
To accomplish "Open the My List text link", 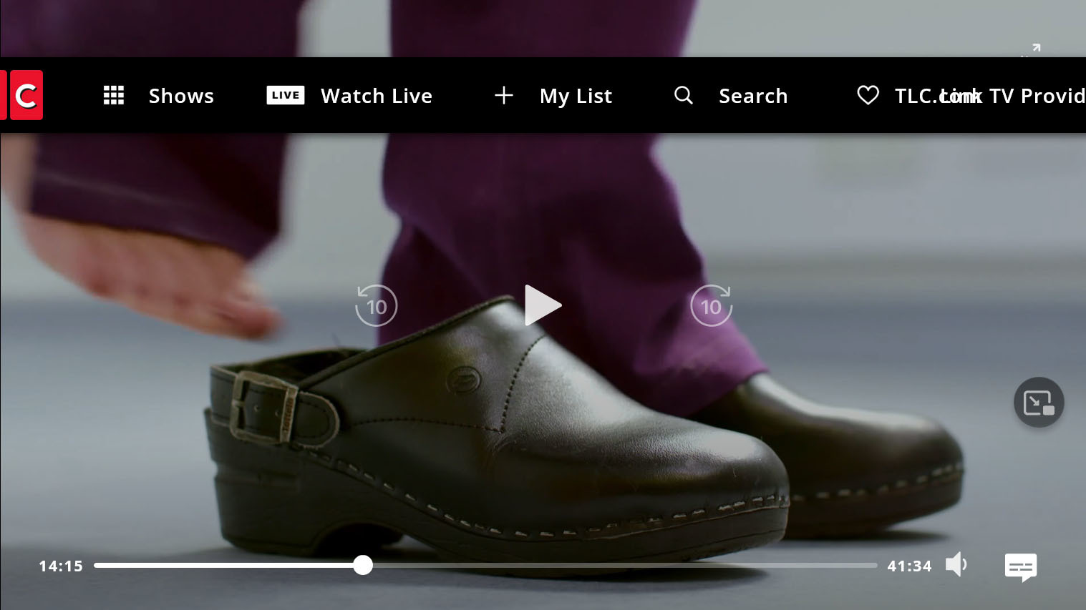I will pos(576,96).
